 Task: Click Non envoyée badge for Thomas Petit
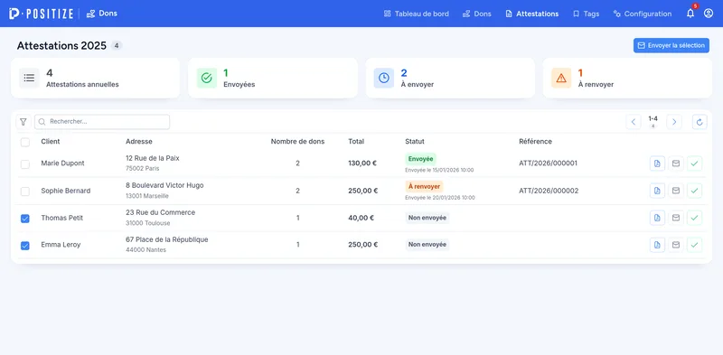click(427, 218)
